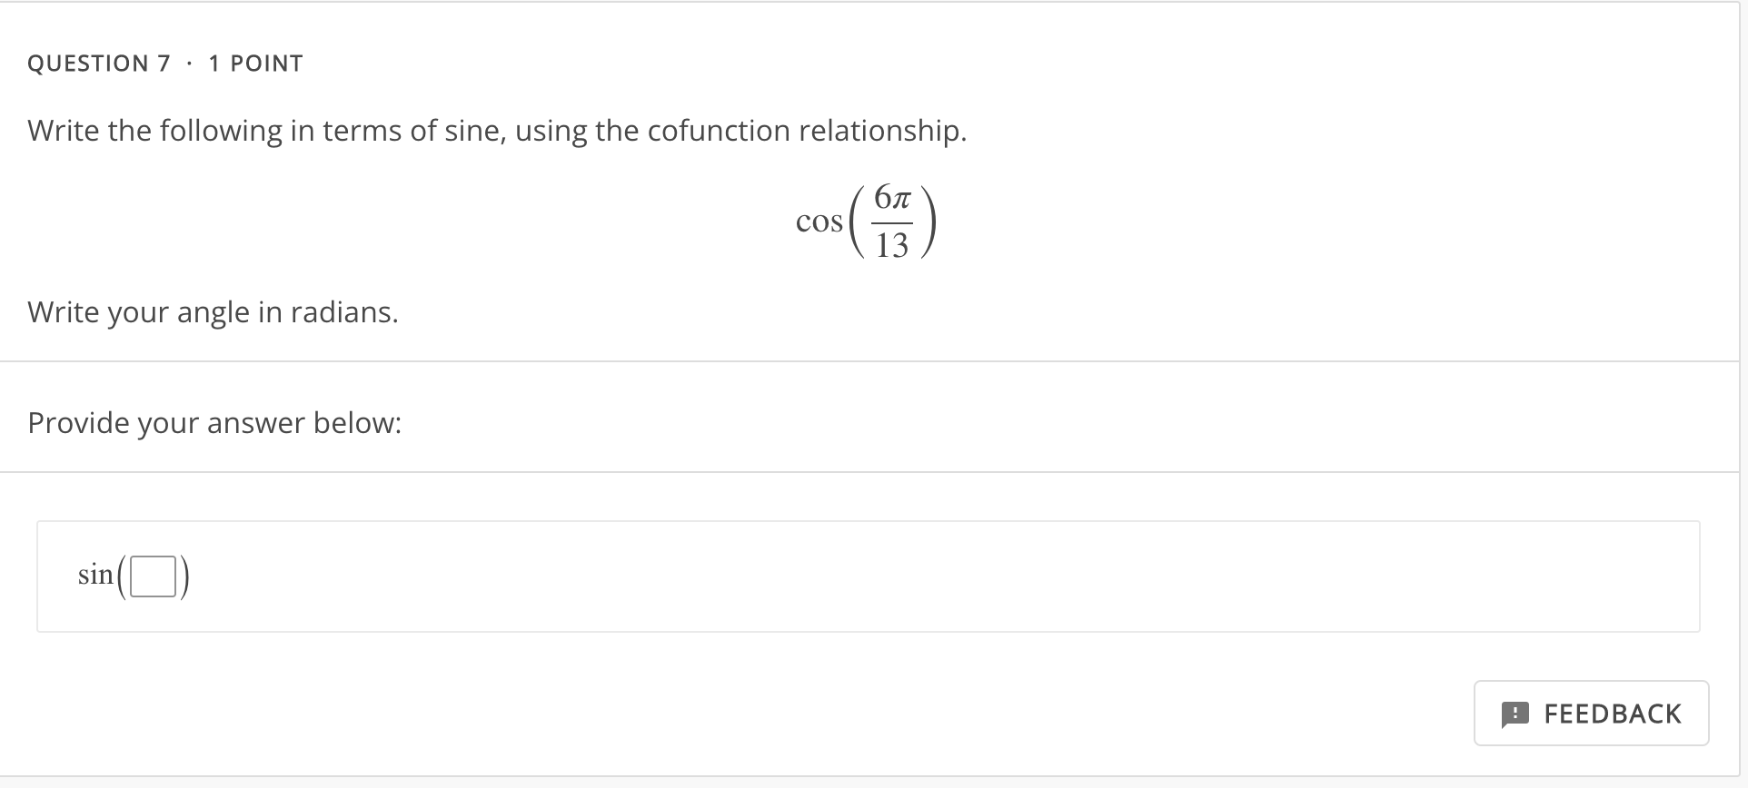Click the Provide your answer below prompt

tap(214, 422)
